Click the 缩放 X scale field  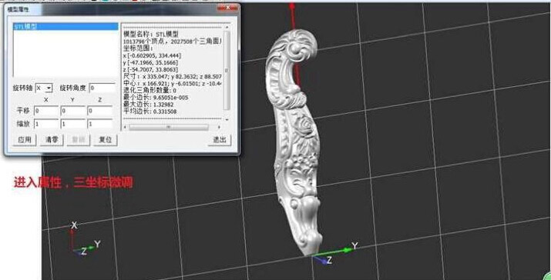(x=46, y=124)
